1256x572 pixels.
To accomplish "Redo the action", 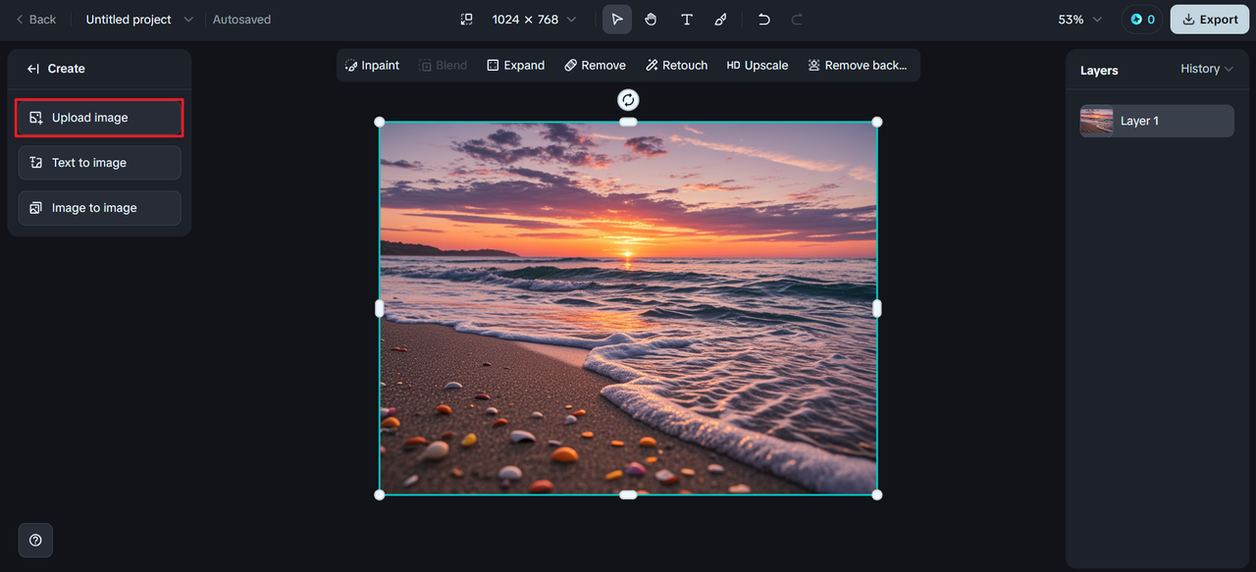I will (797, 20).
